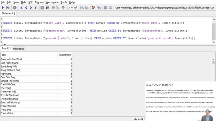Viewport: 216px width, 121px height.
Task: Click editor scrollbar down arrow
Action: [214, 42]
